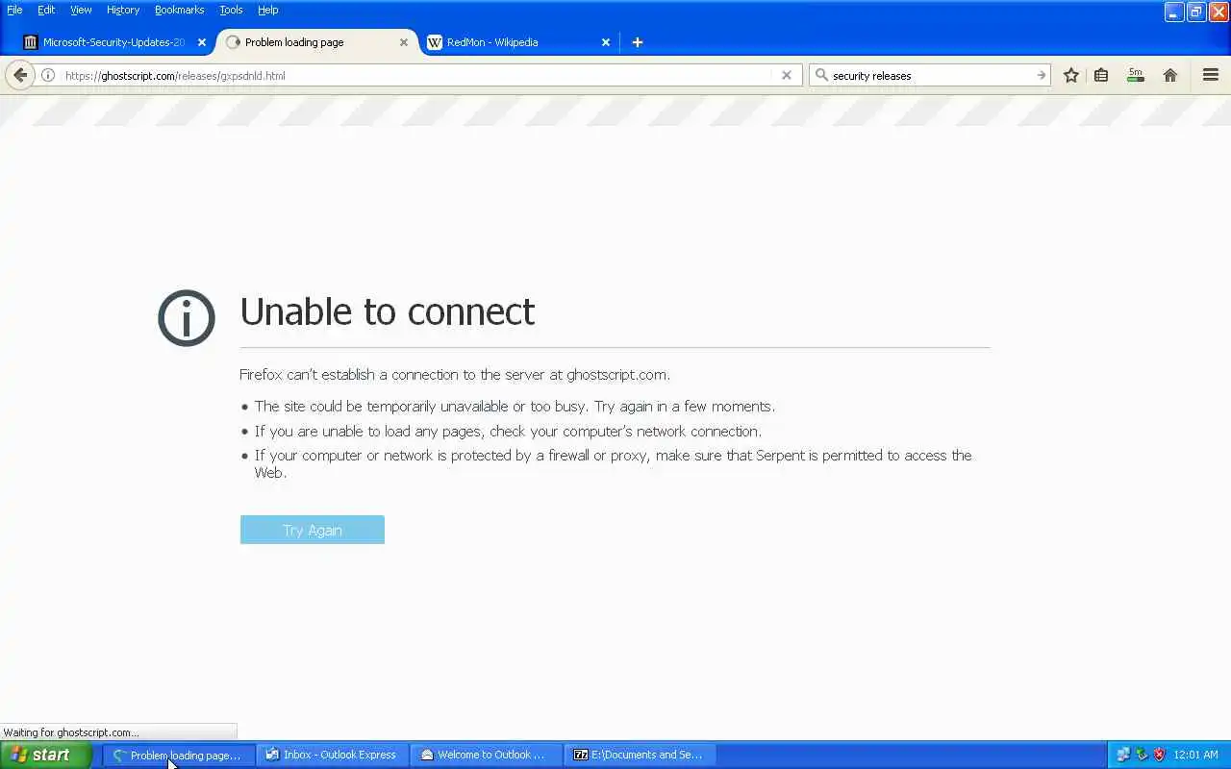Switch to 7-Zip Documents taskbar window
This screenshot has width=1231, height=769.
(641, 756)
